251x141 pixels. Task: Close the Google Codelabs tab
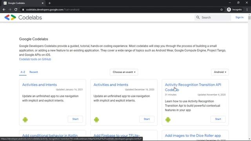[43, 3]
